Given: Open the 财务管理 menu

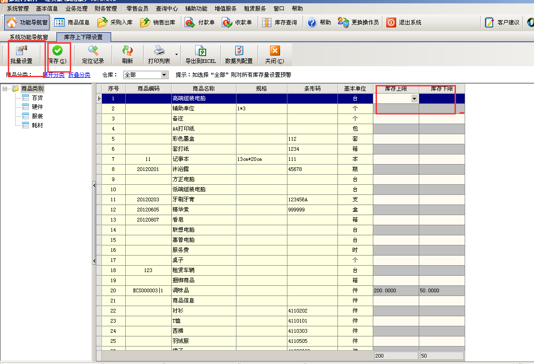Looking at the screenshot, I should point(106,9).
